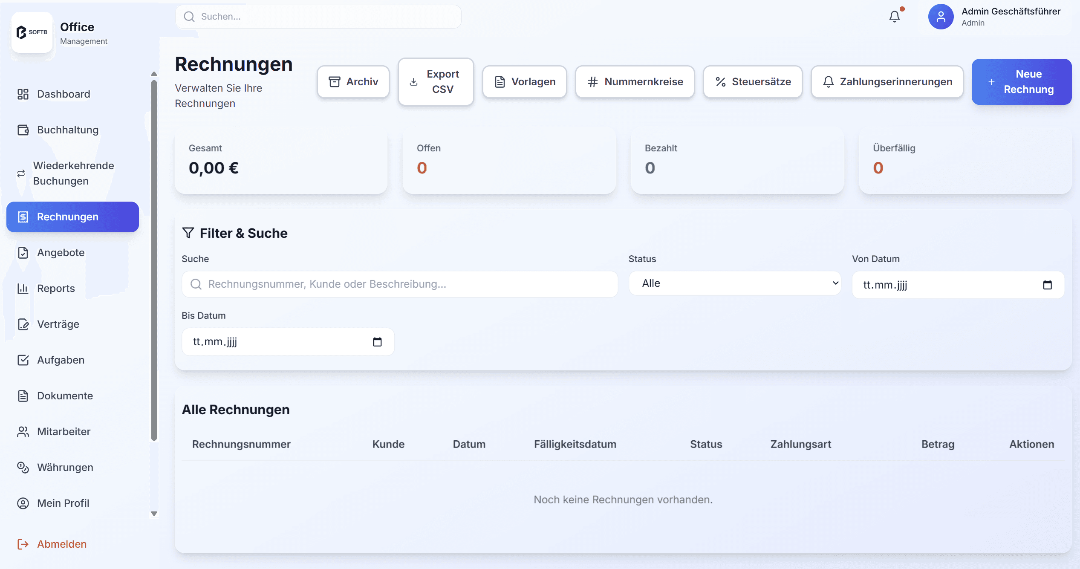Create a new invoice with Neue Rechnung
This screenshot has width=1080, height=569.
click(x=1021, y=82)
